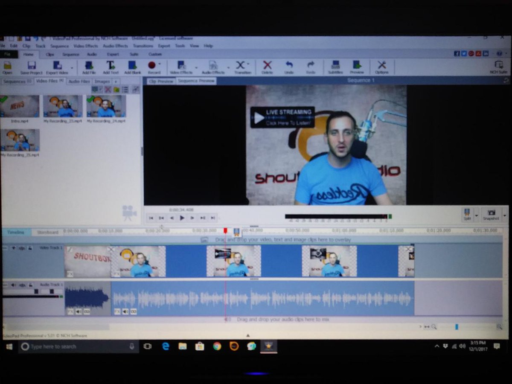Open the Sequence menu in the menu bar
Image resolution: width=512 pixels, height=384 pixels.
pos(59,46)
